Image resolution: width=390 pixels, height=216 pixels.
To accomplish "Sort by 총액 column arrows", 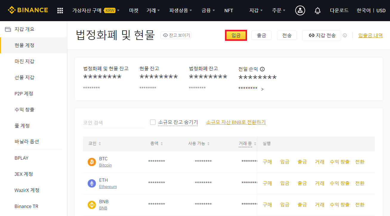I will (x=161, y=144).
